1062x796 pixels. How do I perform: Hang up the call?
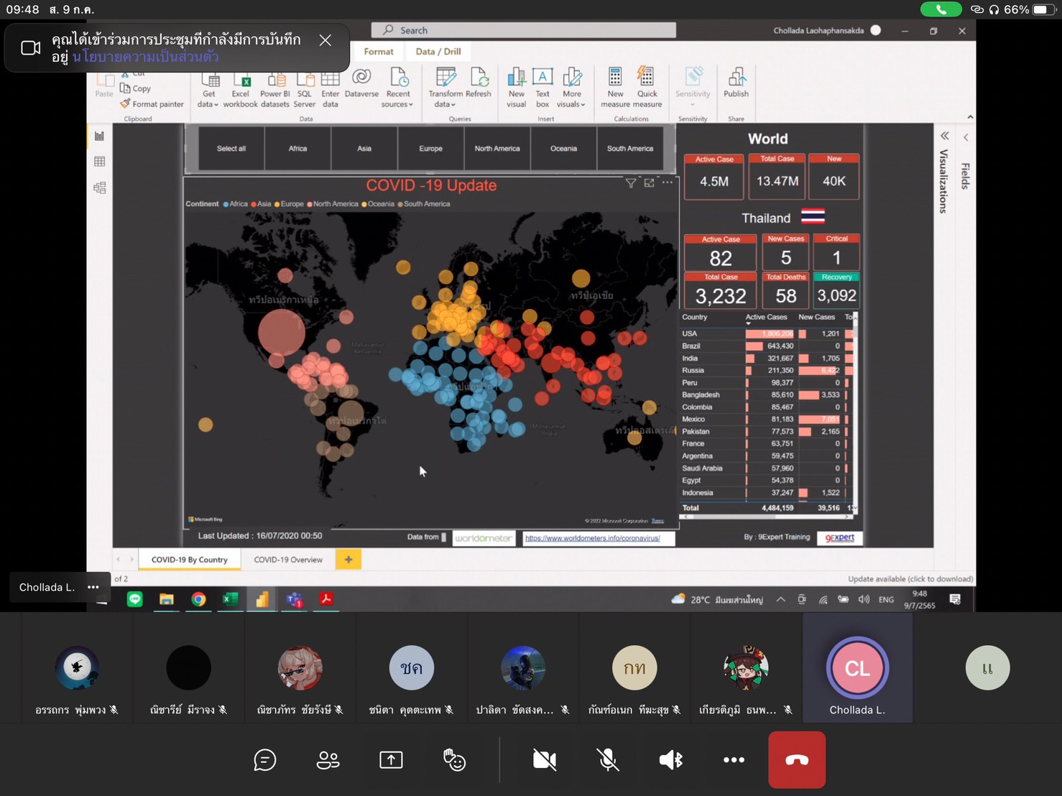click(x=797, y=759)
